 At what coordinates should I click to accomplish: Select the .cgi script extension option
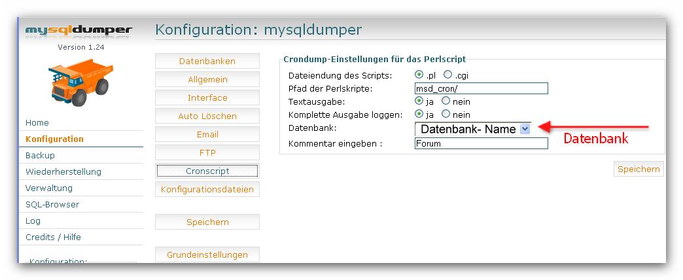pos(448,75)
